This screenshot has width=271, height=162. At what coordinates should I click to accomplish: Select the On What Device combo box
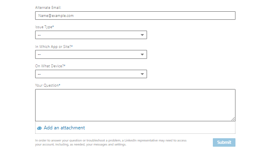(x=91, y=74)
